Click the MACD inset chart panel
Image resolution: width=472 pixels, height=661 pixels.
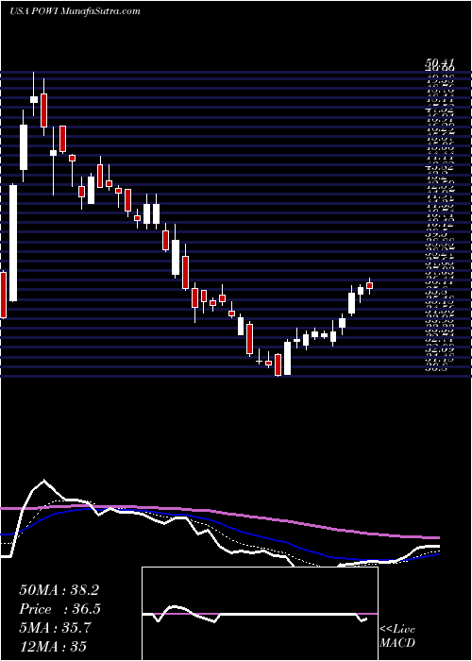(260, 614)
